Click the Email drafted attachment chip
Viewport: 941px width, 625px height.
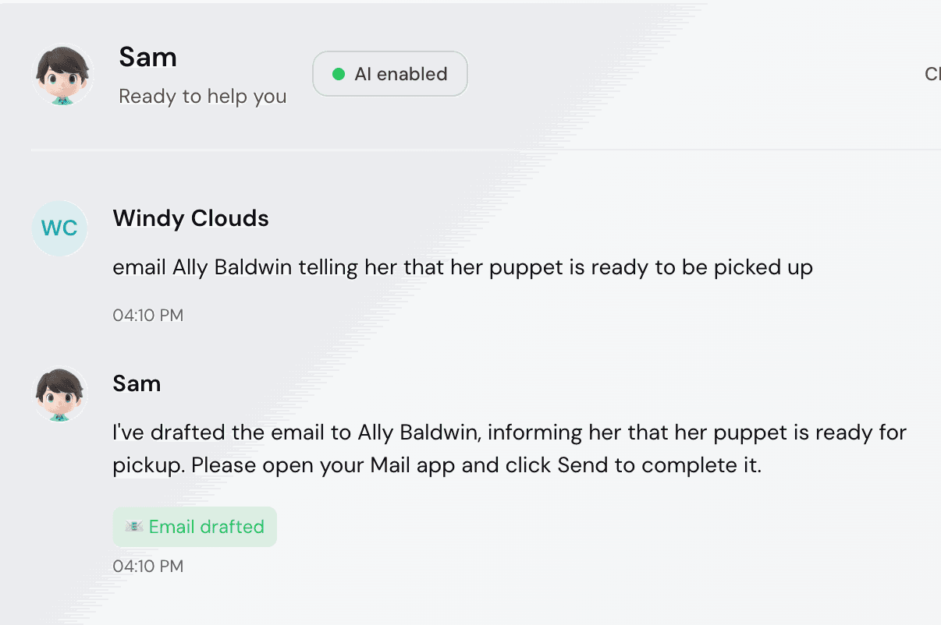click(x=194, y=527)
